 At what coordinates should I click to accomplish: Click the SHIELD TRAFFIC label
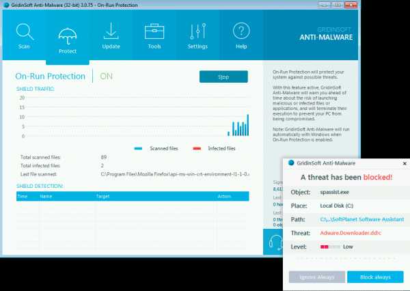point(36,89)
